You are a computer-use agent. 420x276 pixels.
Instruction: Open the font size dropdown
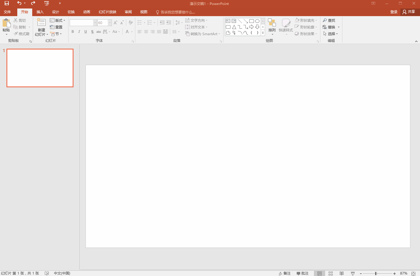[110, 23]
